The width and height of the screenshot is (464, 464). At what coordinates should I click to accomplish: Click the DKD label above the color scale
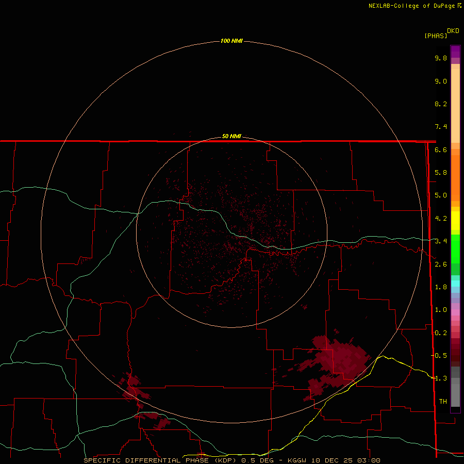coord(453,31)
